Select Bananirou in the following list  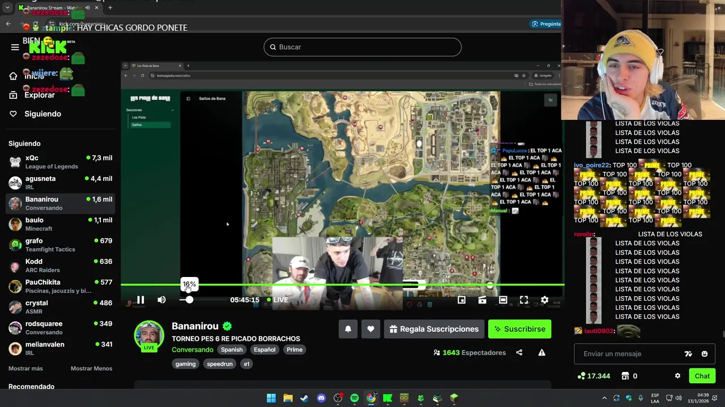pos(60,203)
